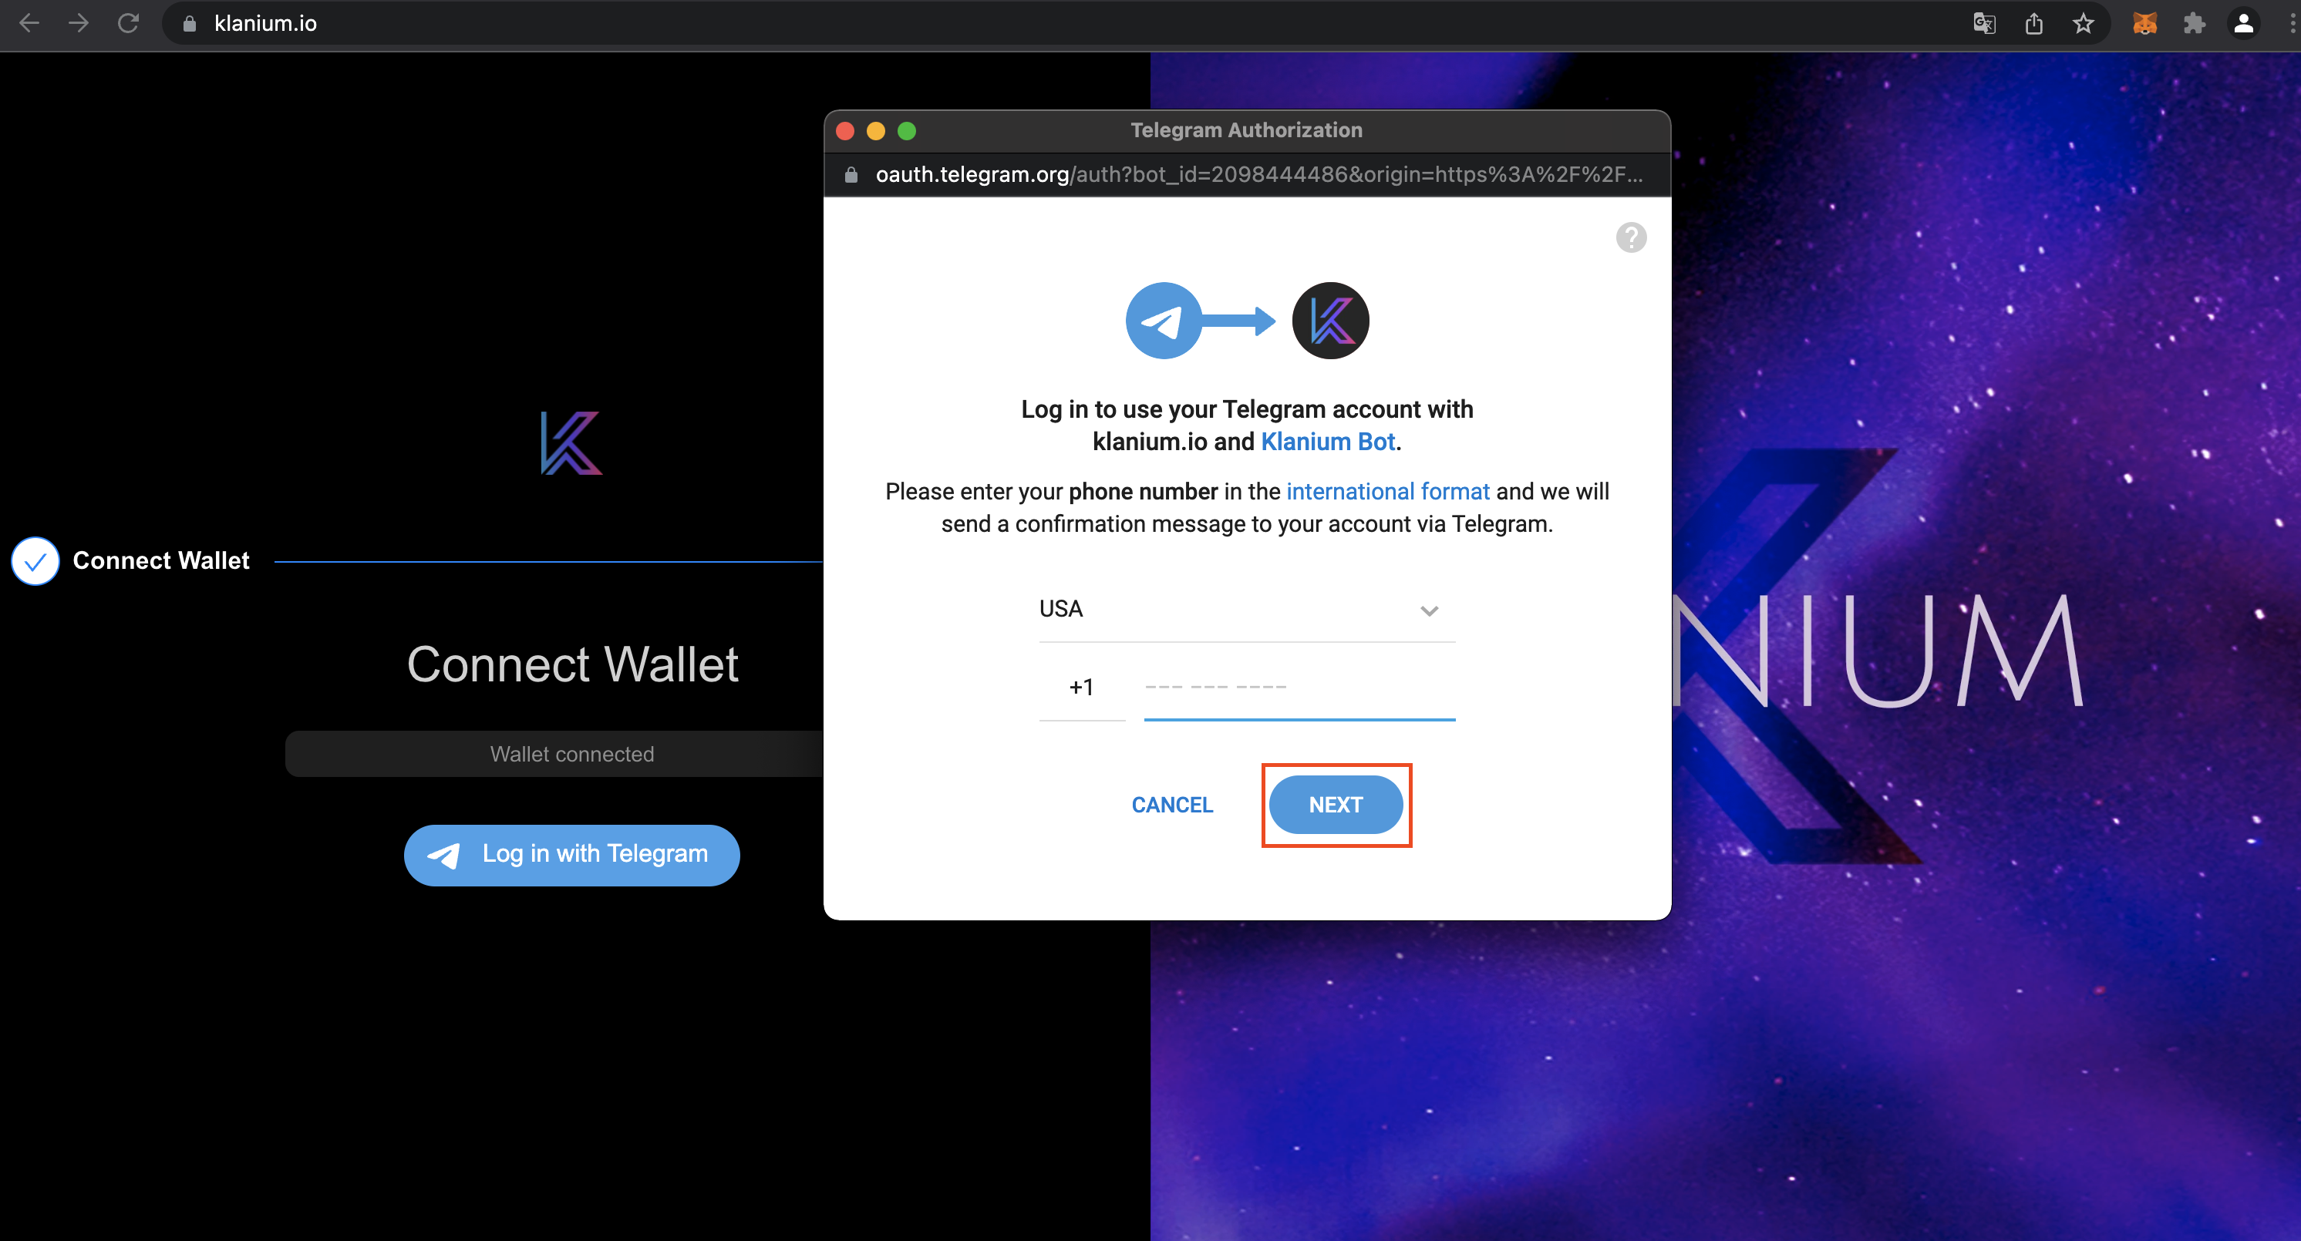Open the Chrome profile avatar
The image size is (2301, 1241).
(x=2244, y=23)
